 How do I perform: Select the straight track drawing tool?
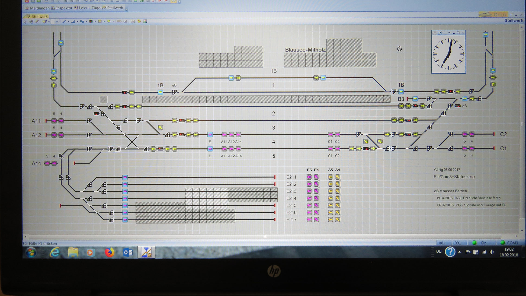coord(64,21)
